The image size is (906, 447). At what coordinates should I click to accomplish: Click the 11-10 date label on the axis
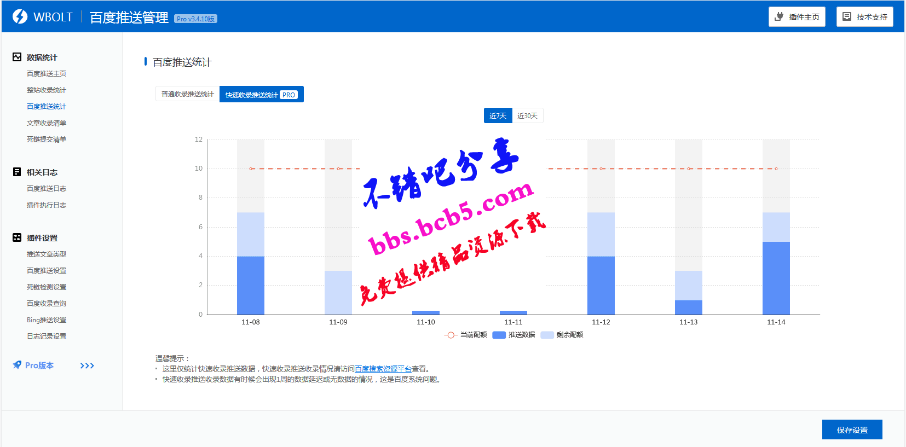pos(426,322)
